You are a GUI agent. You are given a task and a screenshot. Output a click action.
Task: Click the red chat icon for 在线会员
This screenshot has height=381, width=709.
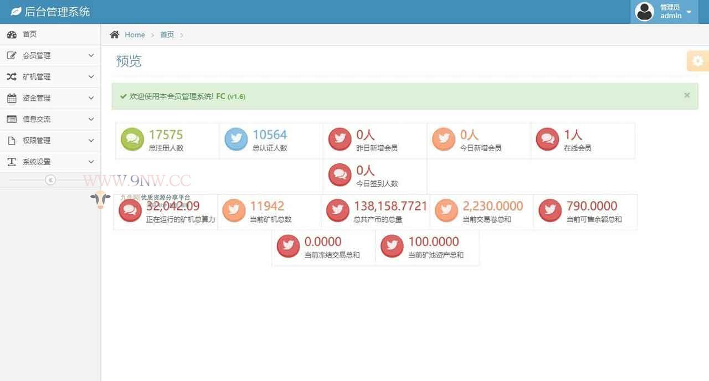pyautogui.click(x=548, y=140)
